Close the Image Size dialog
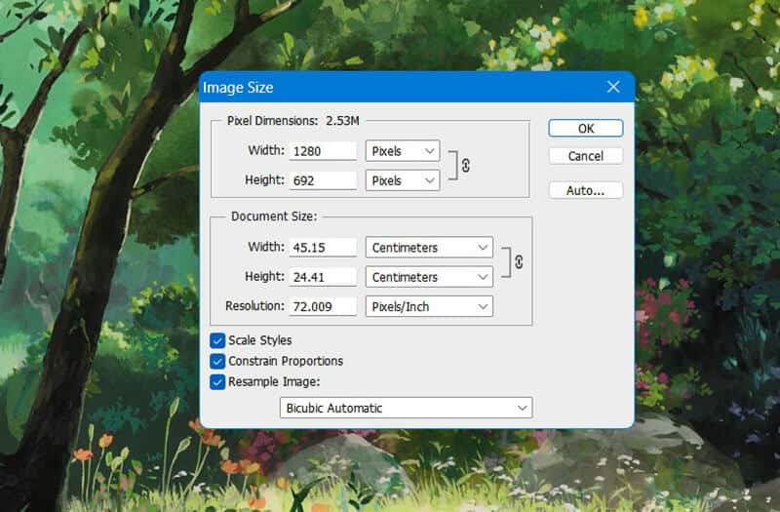 613,87
